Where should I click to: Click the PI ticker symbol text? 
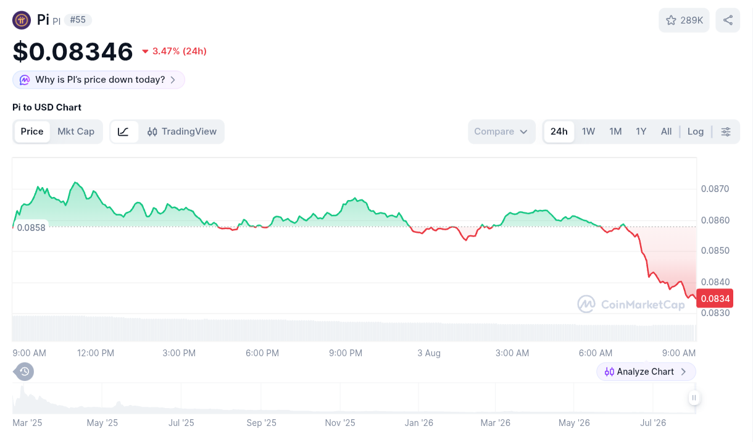[56, 21]
